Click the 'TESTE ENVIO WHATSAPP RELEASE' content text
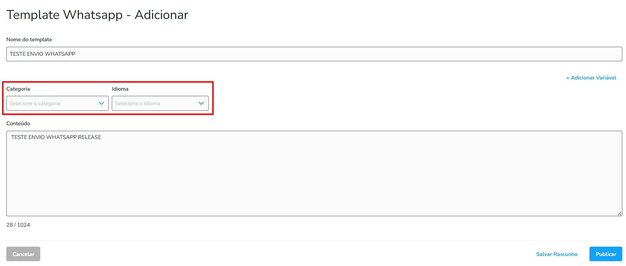This screenshot has width=626, height=266. click(56, 137)
